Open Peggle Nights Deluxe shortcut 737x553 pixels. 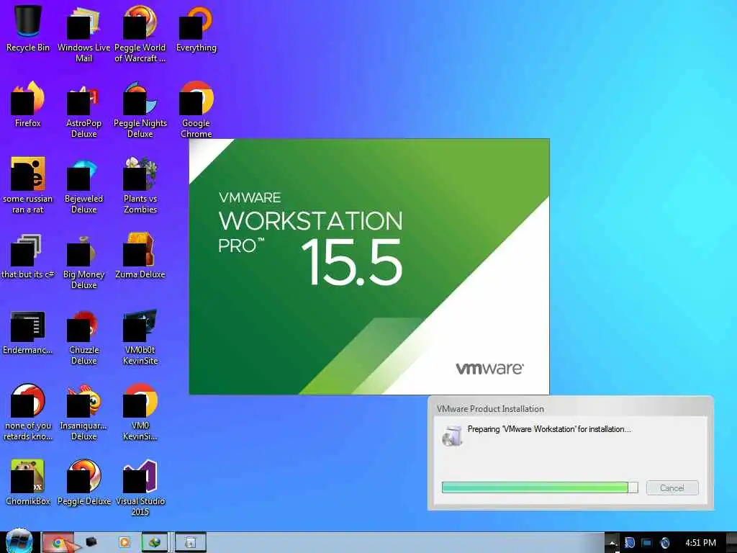[x=140, y=109]
